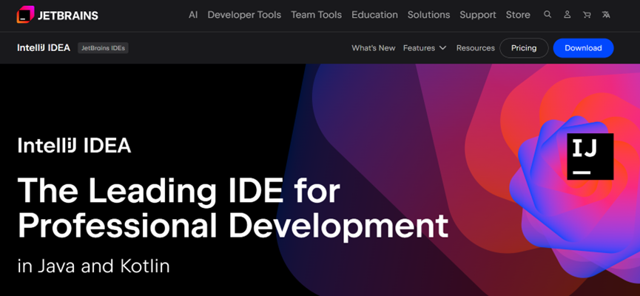The height and width of the screenshot is (296, 640).
Task: Click 'The Leading IDE for' heading
Action: (x=179, y=191)
